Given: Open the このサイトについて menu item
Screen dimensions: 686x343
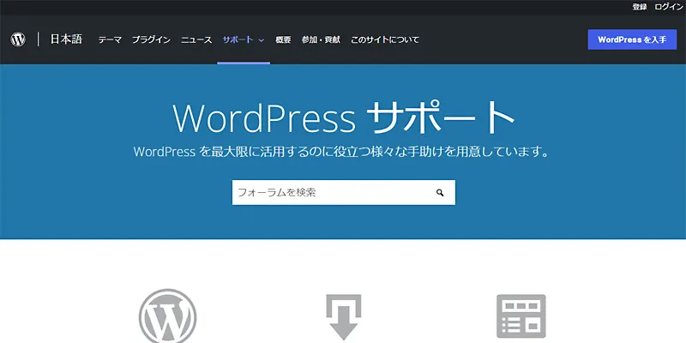Looking at the screenshot, I should (385, 40).
